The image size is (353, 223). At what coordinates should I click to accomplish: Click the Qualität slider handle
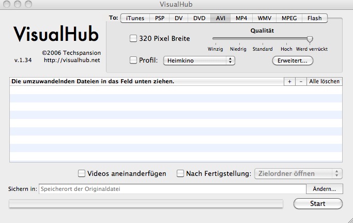pyautogui.click(x=310, y=39)
